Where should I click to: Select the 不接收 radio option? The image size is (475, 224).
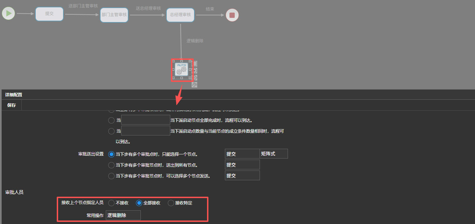111,203
